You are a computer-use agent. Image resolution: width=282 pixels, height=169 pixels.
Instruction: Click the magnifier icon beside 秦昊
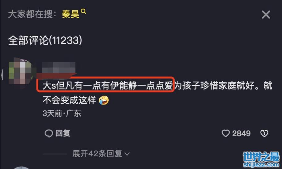pos(83,11)
